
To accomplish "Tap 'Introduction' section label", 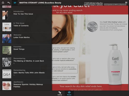I will coord(19,12).
